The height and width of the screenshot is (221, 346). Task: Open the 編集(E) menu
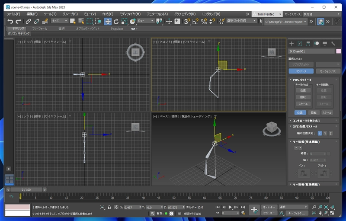click(x=32, y=14)
